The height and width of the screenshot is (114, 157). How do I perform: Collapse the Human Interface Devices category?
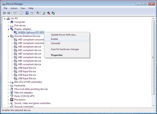click(x=8, y=36)
